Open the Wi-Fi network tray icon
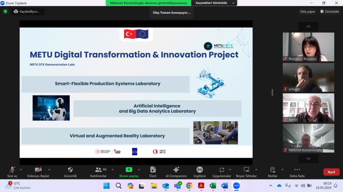 296,186
